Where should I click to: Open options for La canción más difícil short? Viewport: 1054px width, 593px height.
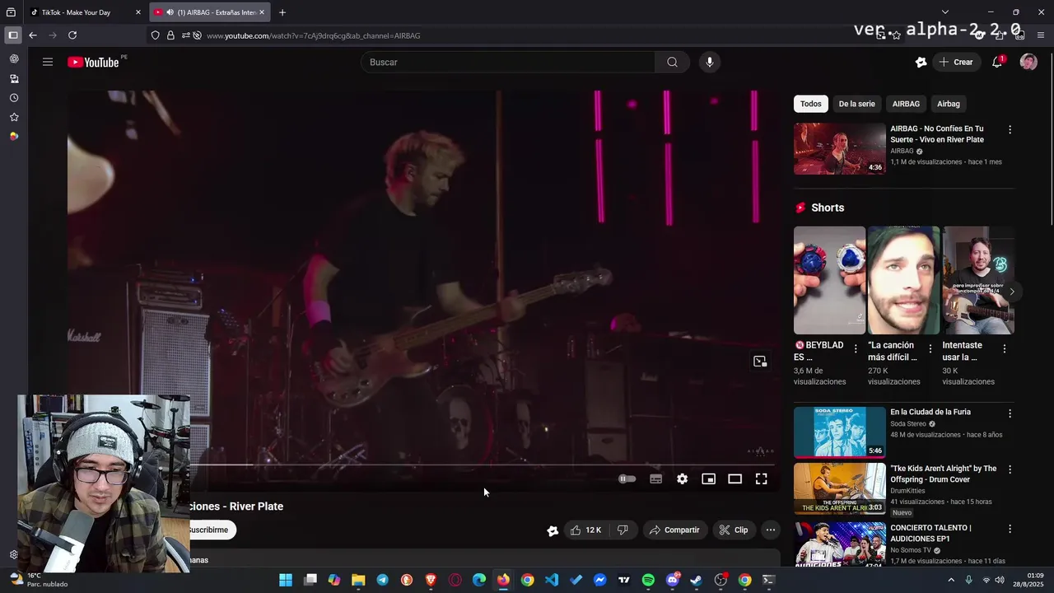(x=930, y=349)
